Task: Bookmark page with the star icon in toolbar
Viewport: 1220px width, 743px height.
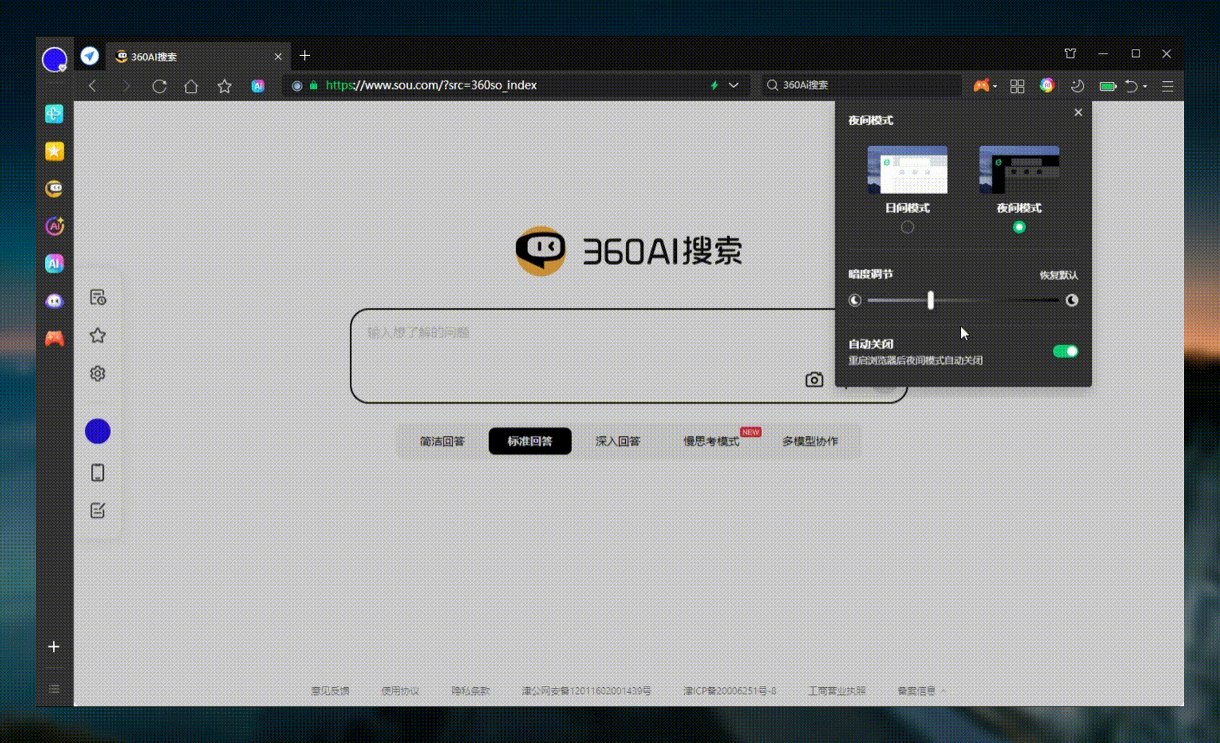Action: pos(224,86)
